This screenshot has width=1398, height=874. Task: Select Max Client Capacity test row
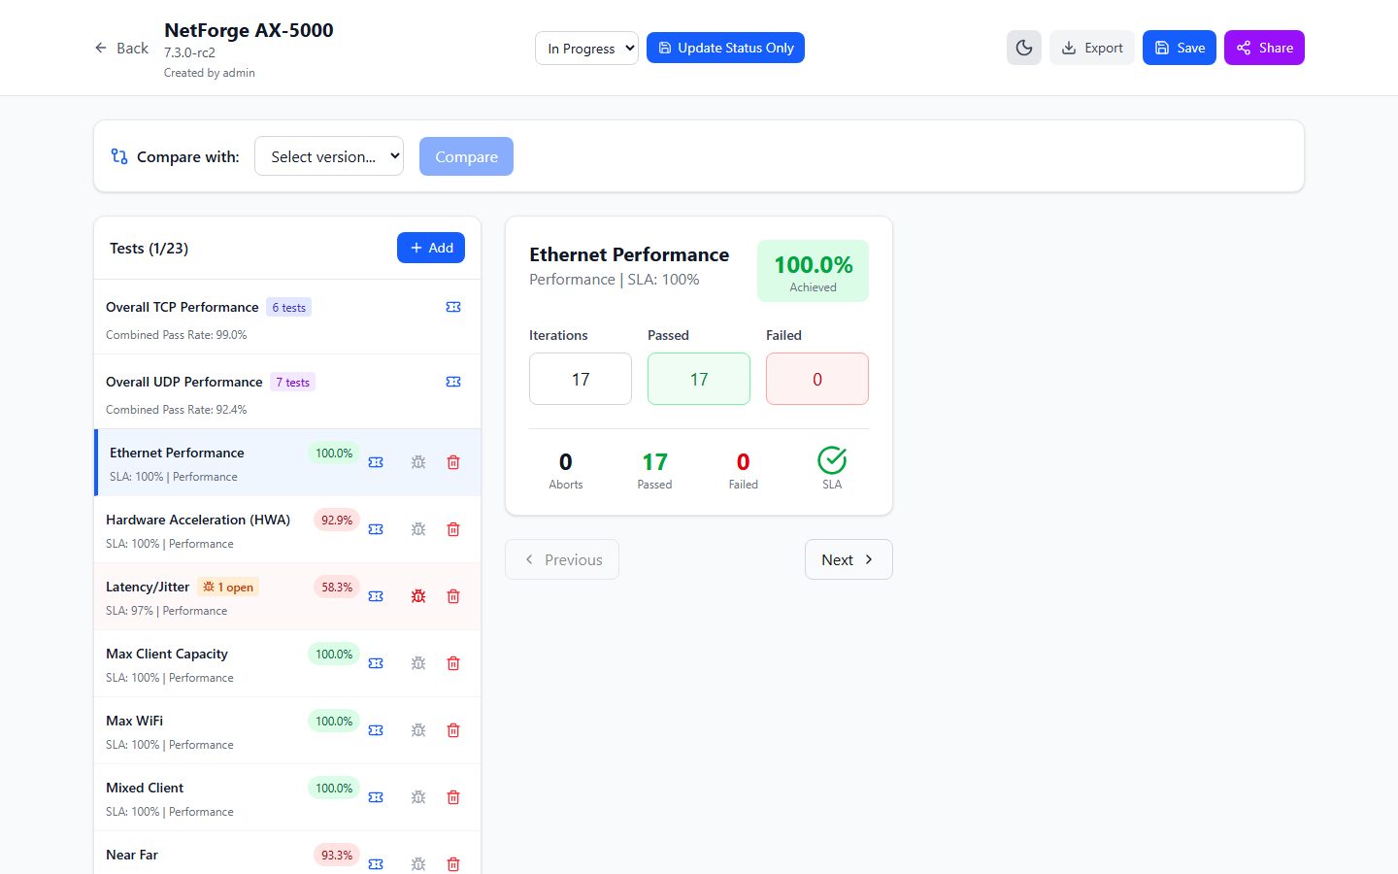(287, 663)
